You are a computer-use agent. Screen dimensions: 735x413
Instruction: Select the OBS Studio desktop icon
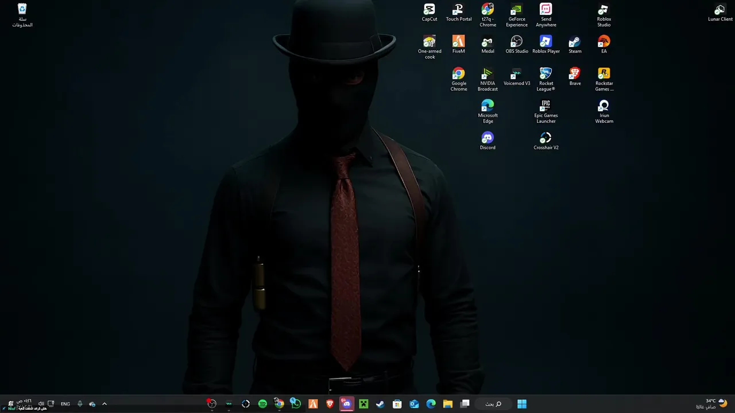(x=517, y=45)
